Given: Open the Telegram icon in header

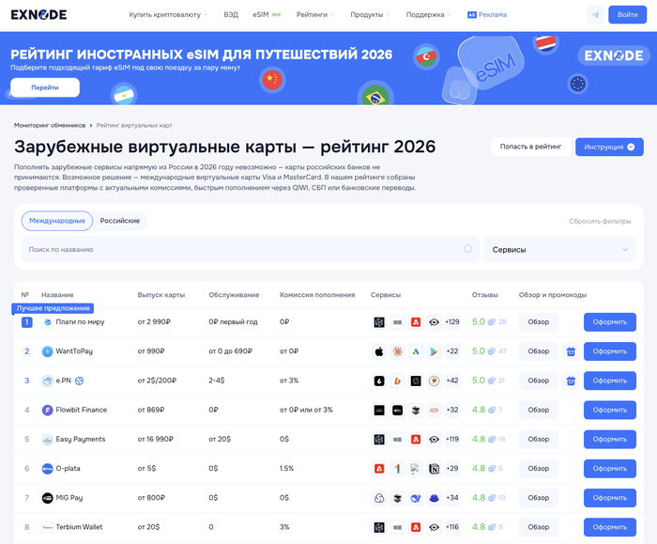Looking at the screenshot, I should 595,15.
